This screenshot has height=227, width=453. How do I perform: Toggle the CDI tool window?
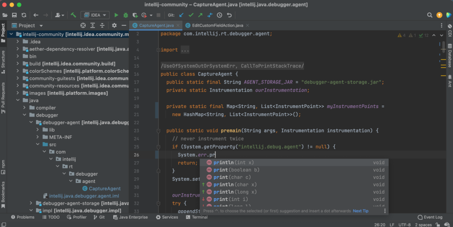pyautogui.click(x=450, y=30)
